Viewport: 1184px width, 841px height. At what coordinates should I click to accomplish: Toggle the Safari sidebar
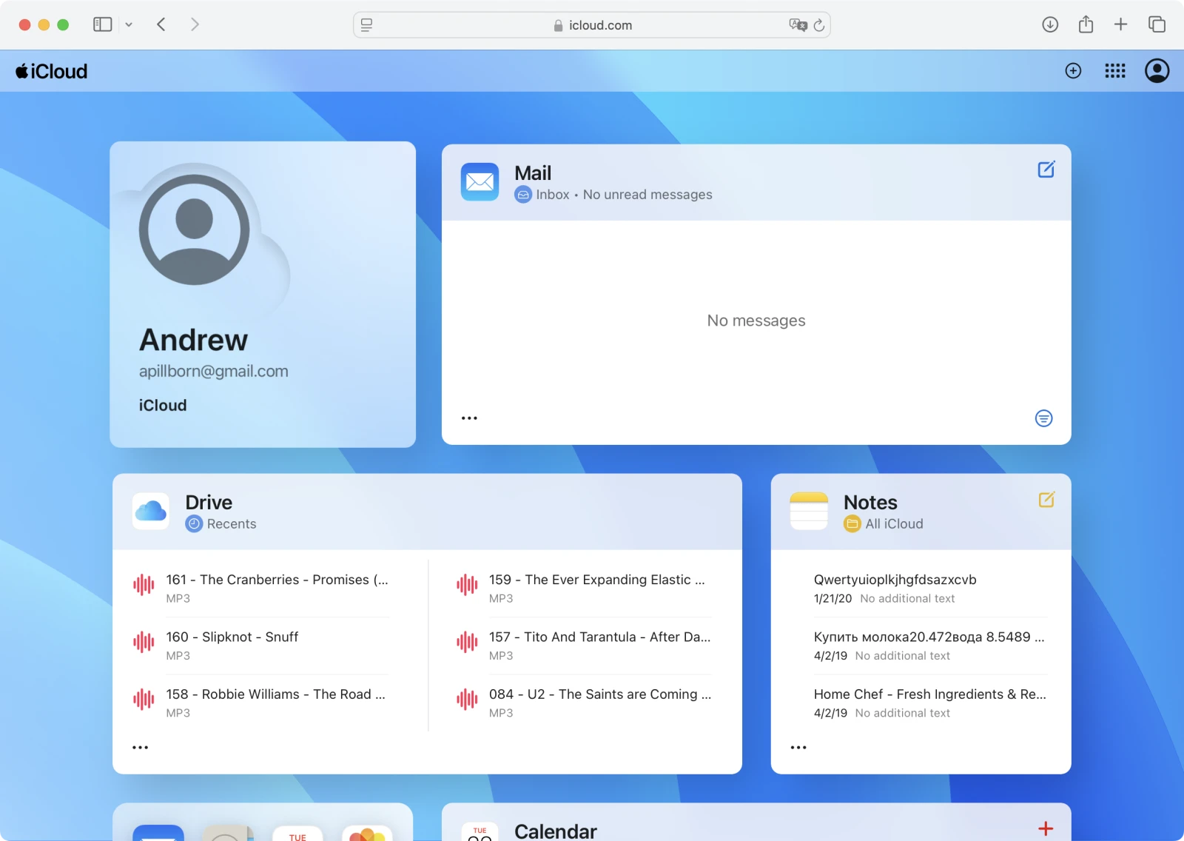pyautogui.click(x=102, y=24)
